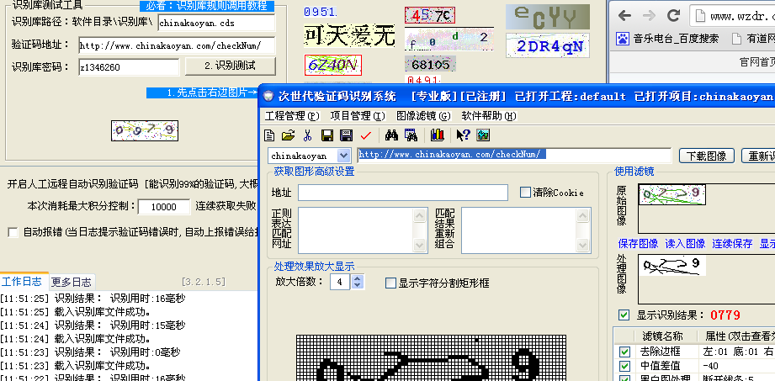775x381 pixels.
Task: Open the 图像滤镜(G) menu
Action: pos(423,115)
